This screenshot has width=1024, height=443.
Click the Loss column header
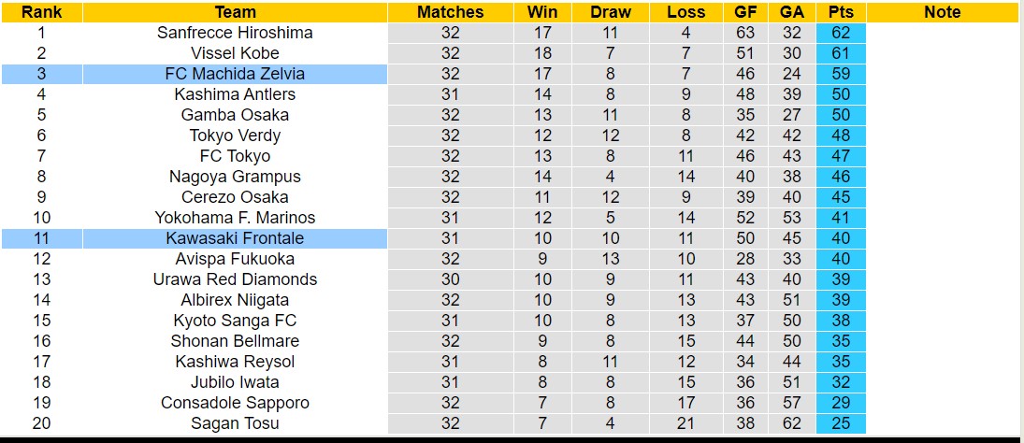coord(686,12)
